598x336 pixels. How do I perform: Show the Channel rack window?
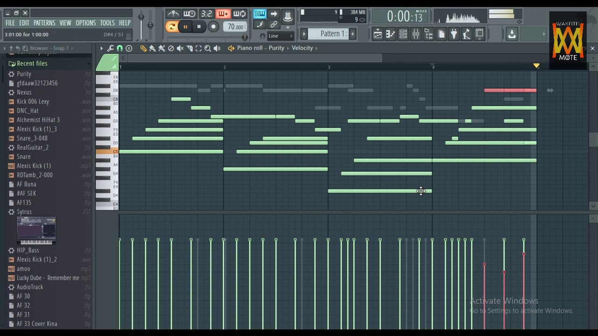coord(403,34)
